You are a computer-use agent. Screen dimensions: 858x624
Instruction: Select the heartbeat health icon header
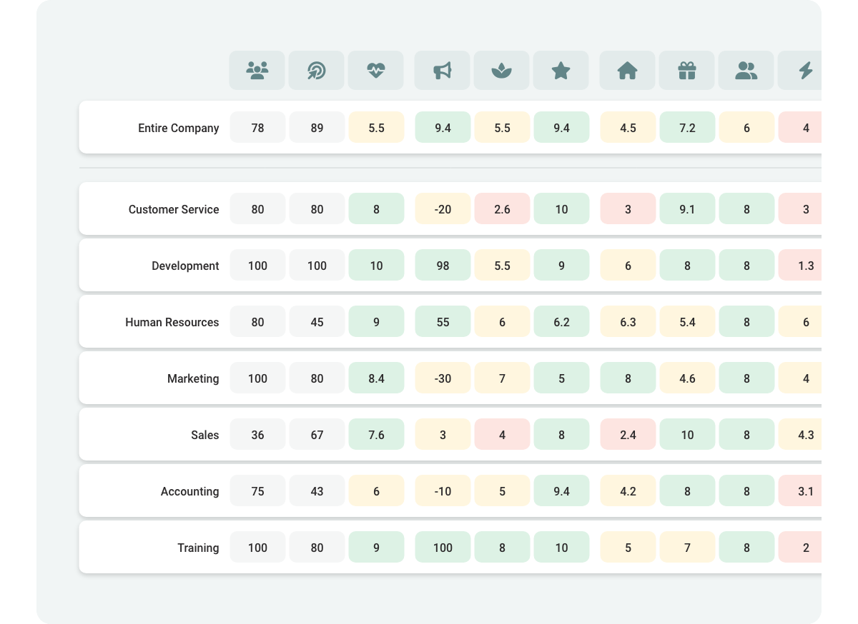[376, 70]
